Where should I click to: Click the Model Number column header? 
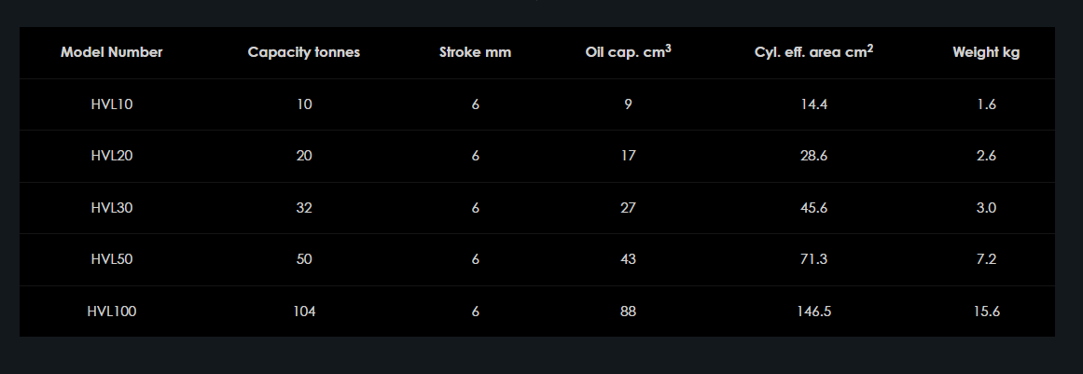[x=112, y=52]
